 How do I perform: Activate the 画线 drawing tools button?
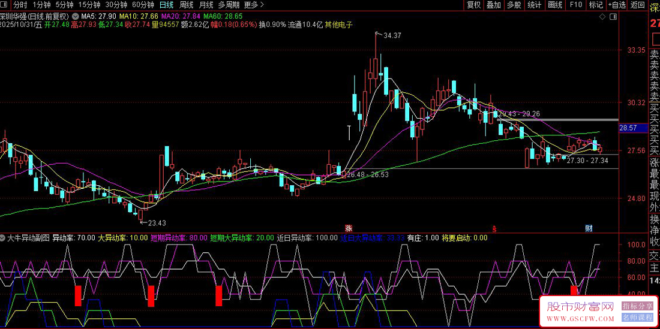[x=555, y=5]
